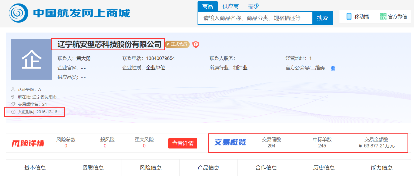Open the 资质信息 tab

click(93, 168)
